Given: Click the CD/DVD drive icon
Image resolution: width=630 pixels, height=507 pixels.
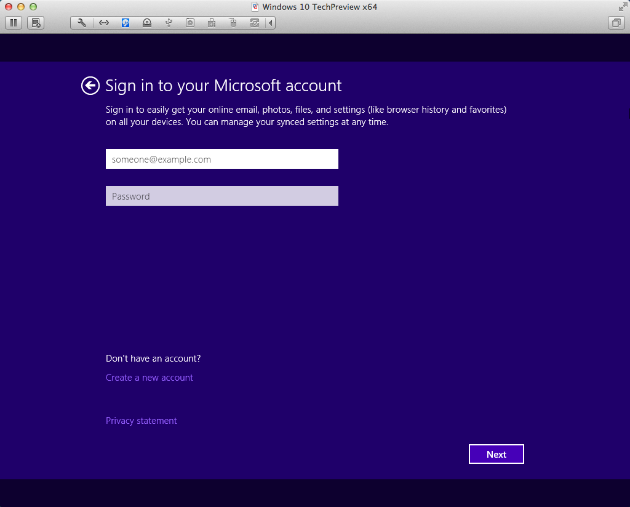Looking at the screenshot, I should [x=147, y=23].
